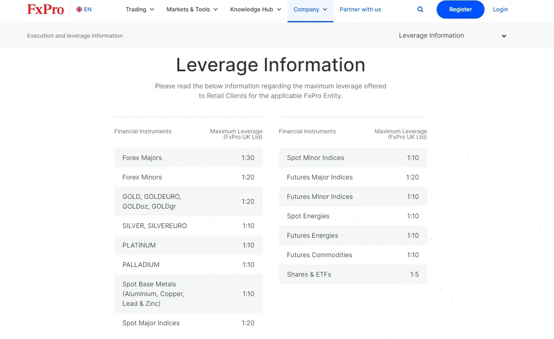Image resolution: width=554 pixels, height=339 pixels.
Task: Collapse the Company dropdown menu
Action: [x=325, y=9]
